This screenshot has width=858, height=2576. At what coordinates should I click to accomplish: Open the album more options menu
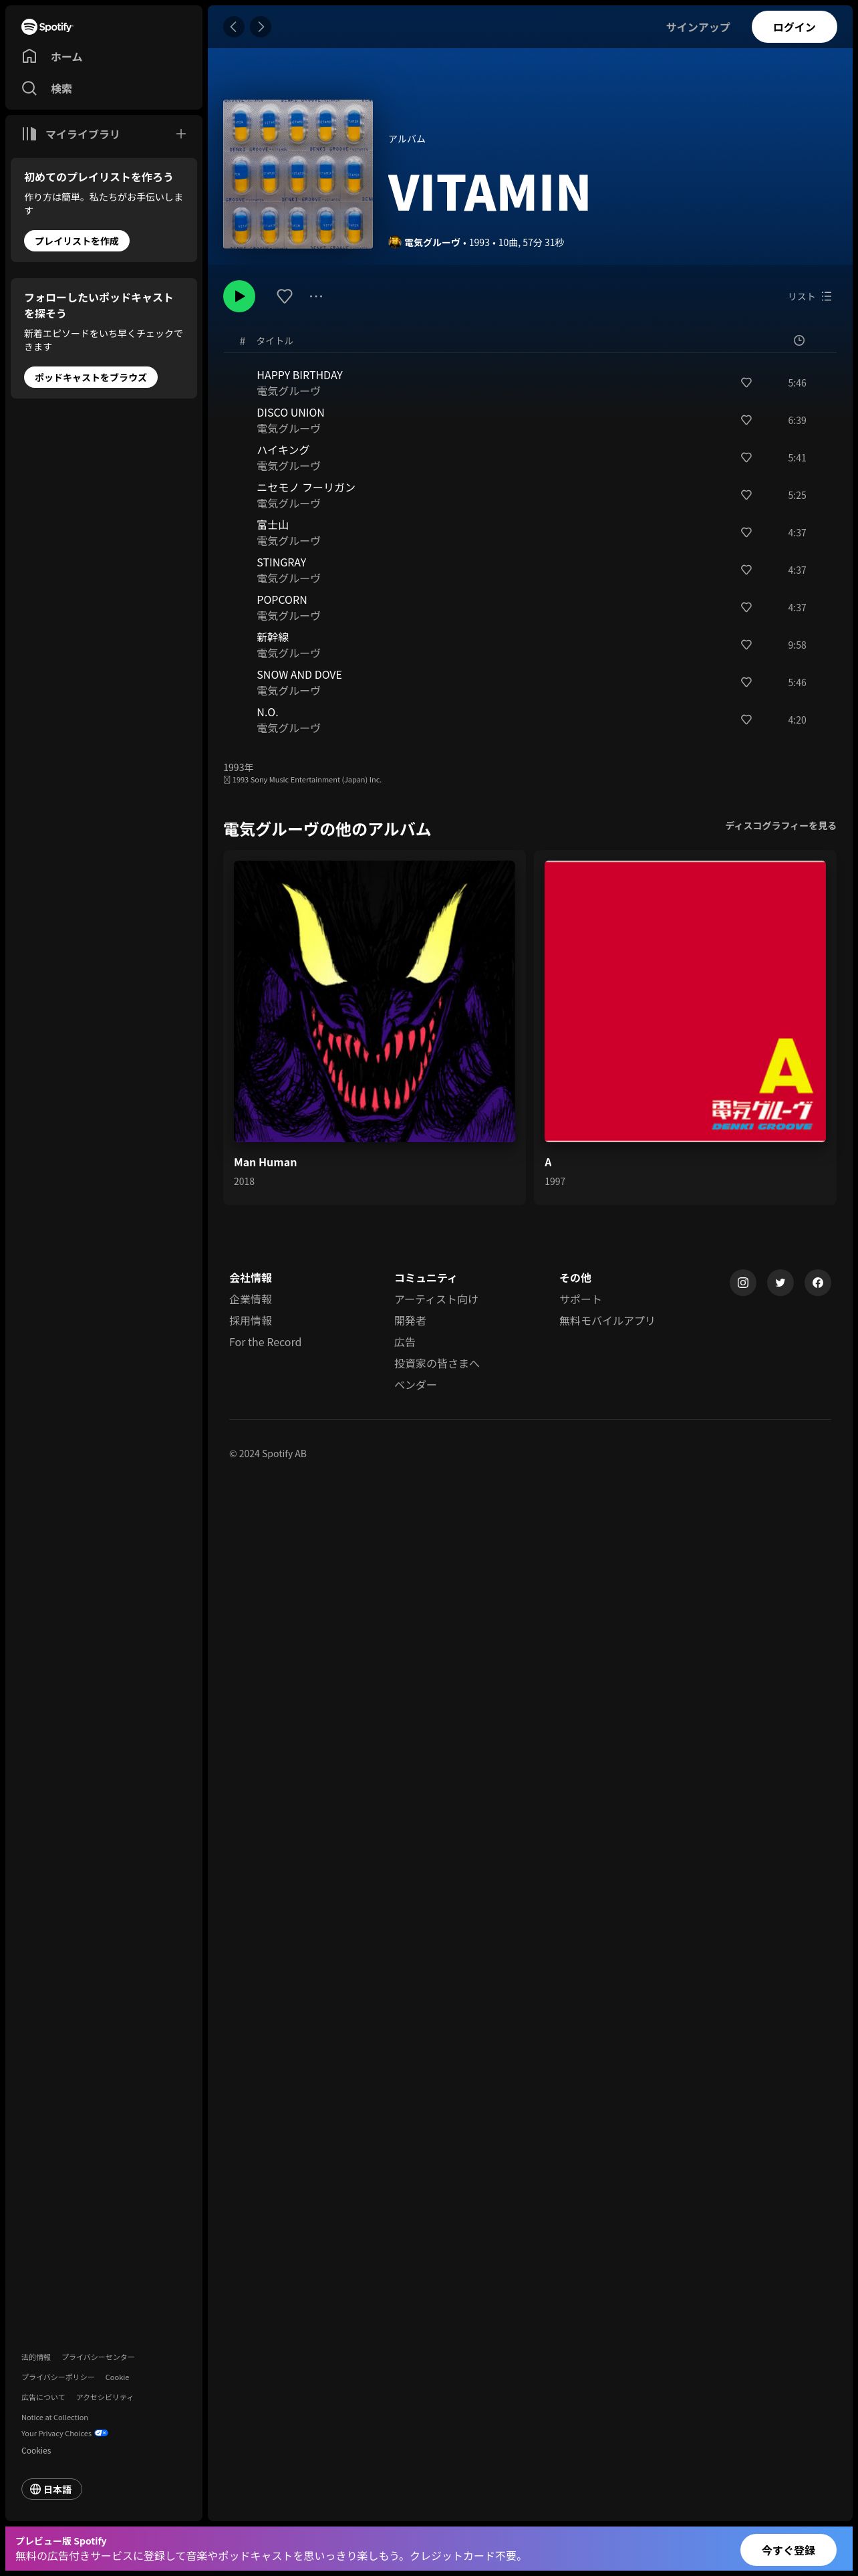pyautogui.click(x=315, y=296)
